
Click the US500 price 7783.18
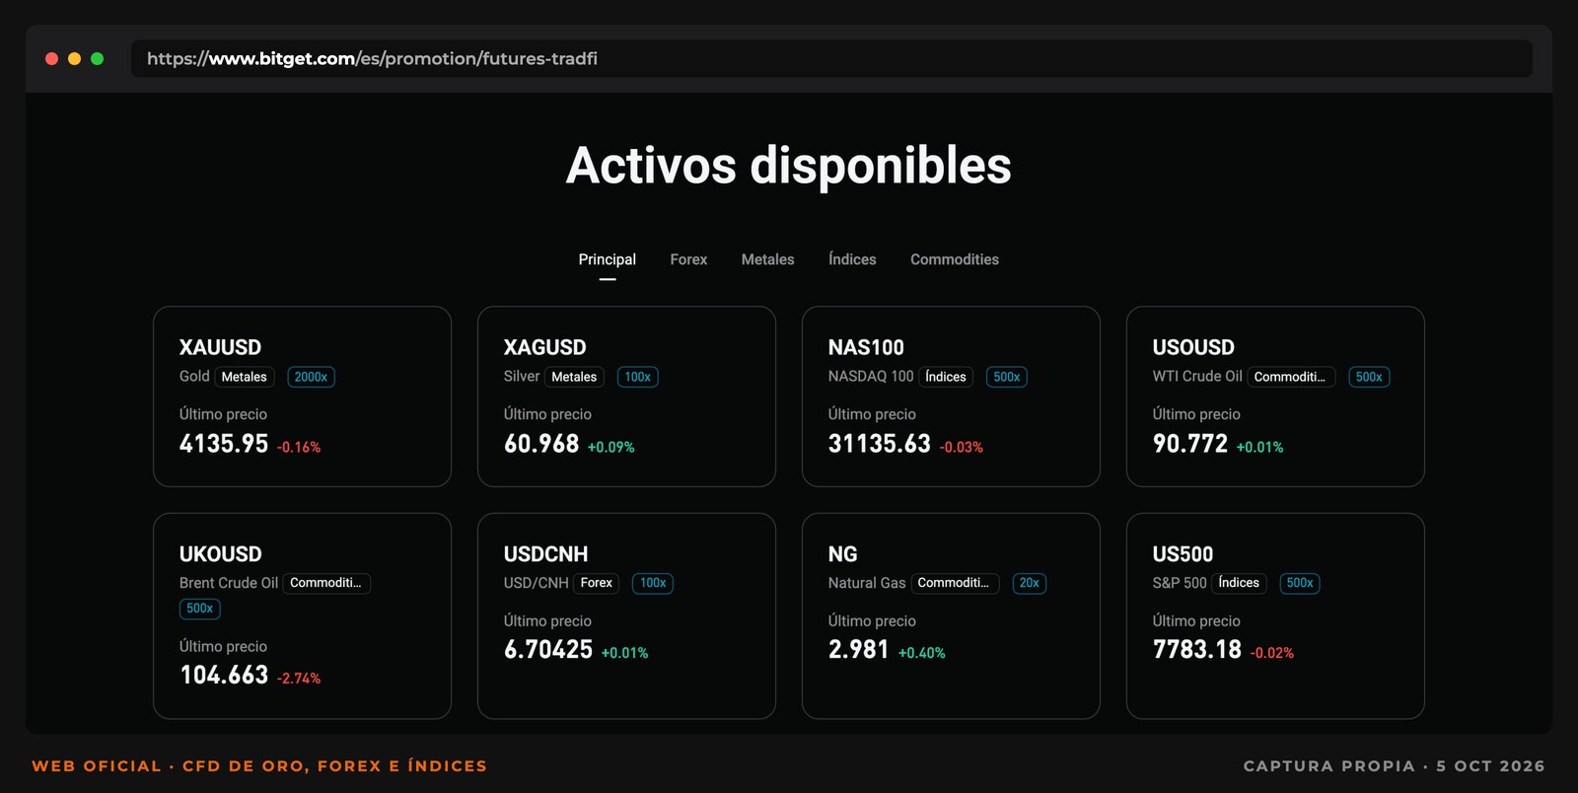pos(1197,649)
